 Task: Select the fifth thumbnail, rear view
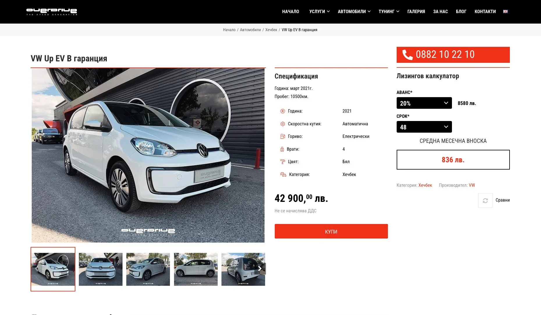click(x=243, y=269)
